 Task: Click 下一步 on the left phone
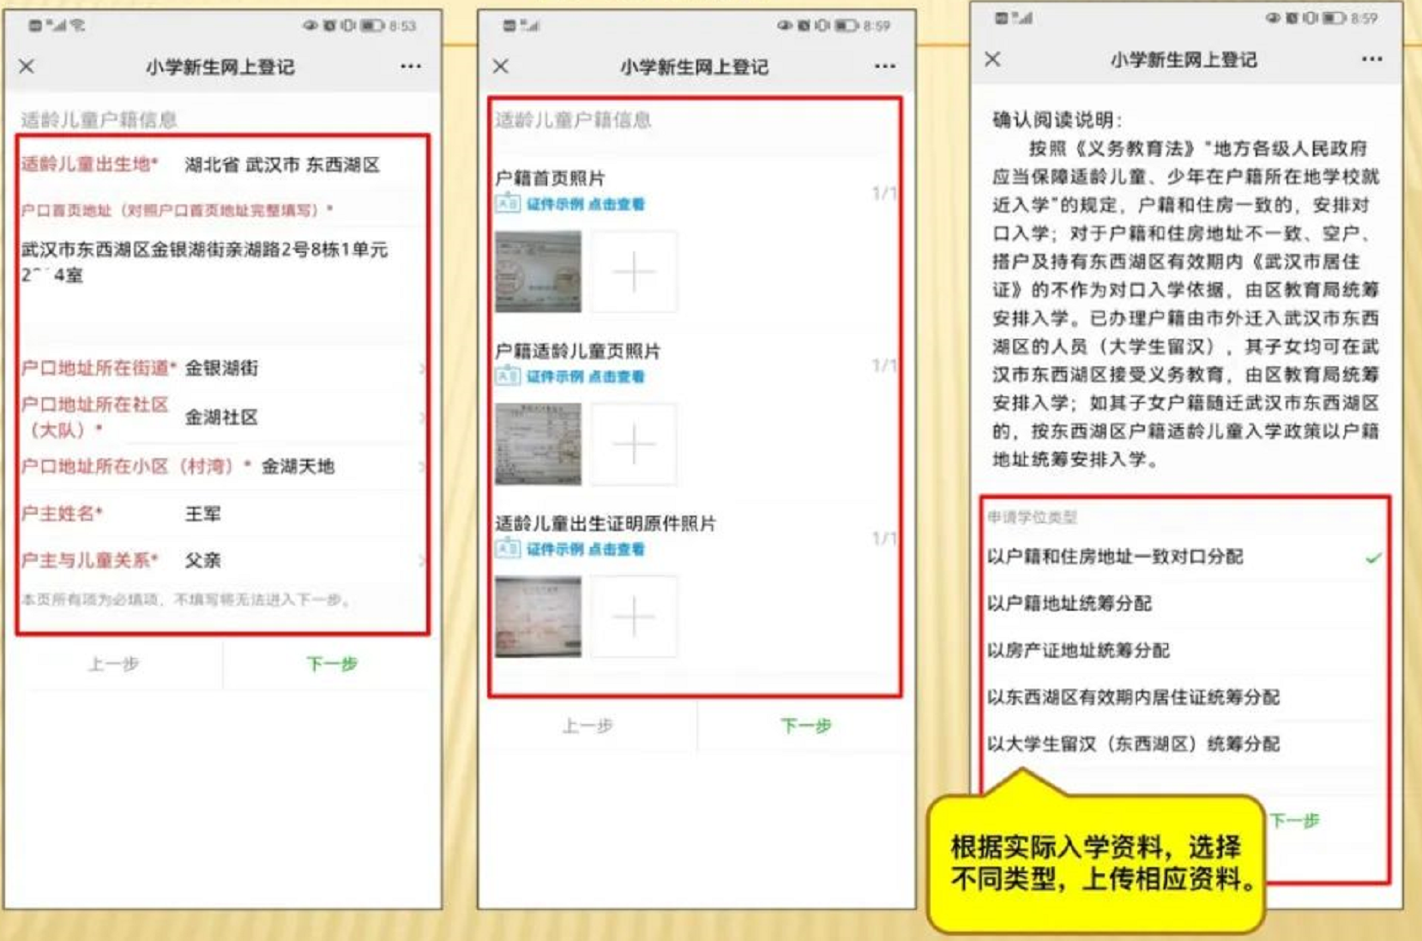tap(332, 663)
